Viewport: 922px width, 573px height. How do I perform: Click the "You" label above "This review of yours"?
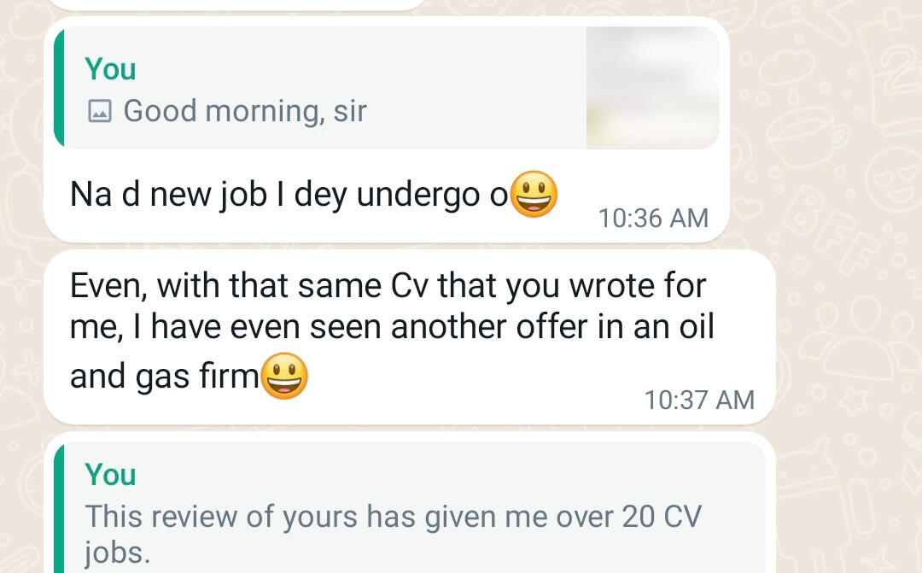point(110,475)
